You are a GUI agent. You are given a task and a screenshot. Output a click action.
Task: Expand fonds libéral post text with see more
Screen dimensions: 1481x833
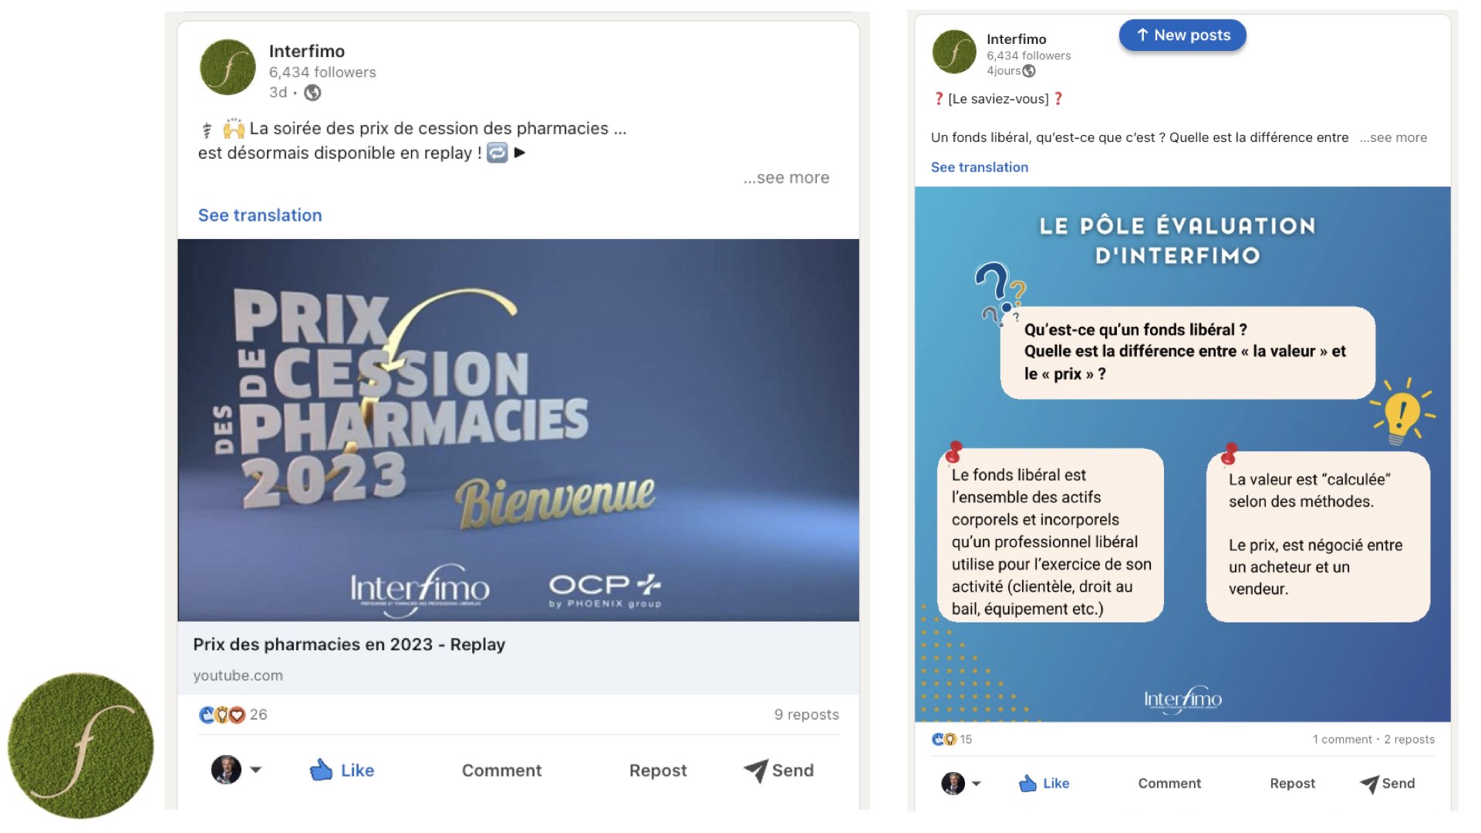(x=1393, y=137)
